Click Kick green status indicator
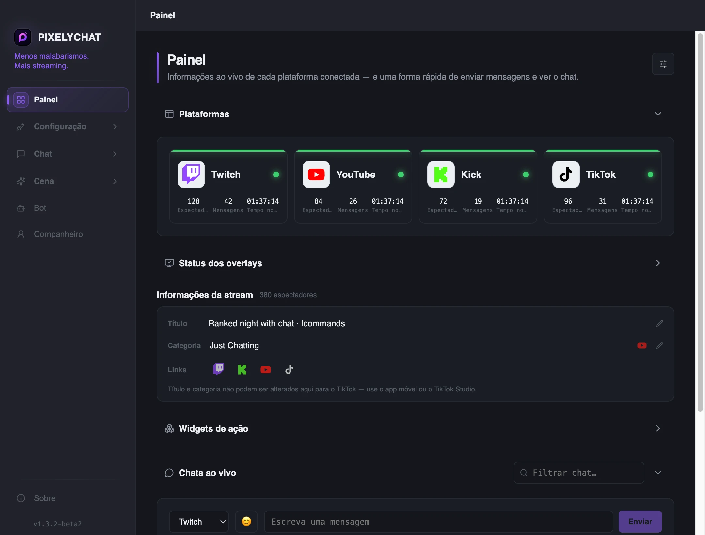Viewport: 705px width, 535px height. [x=526, y=175]
